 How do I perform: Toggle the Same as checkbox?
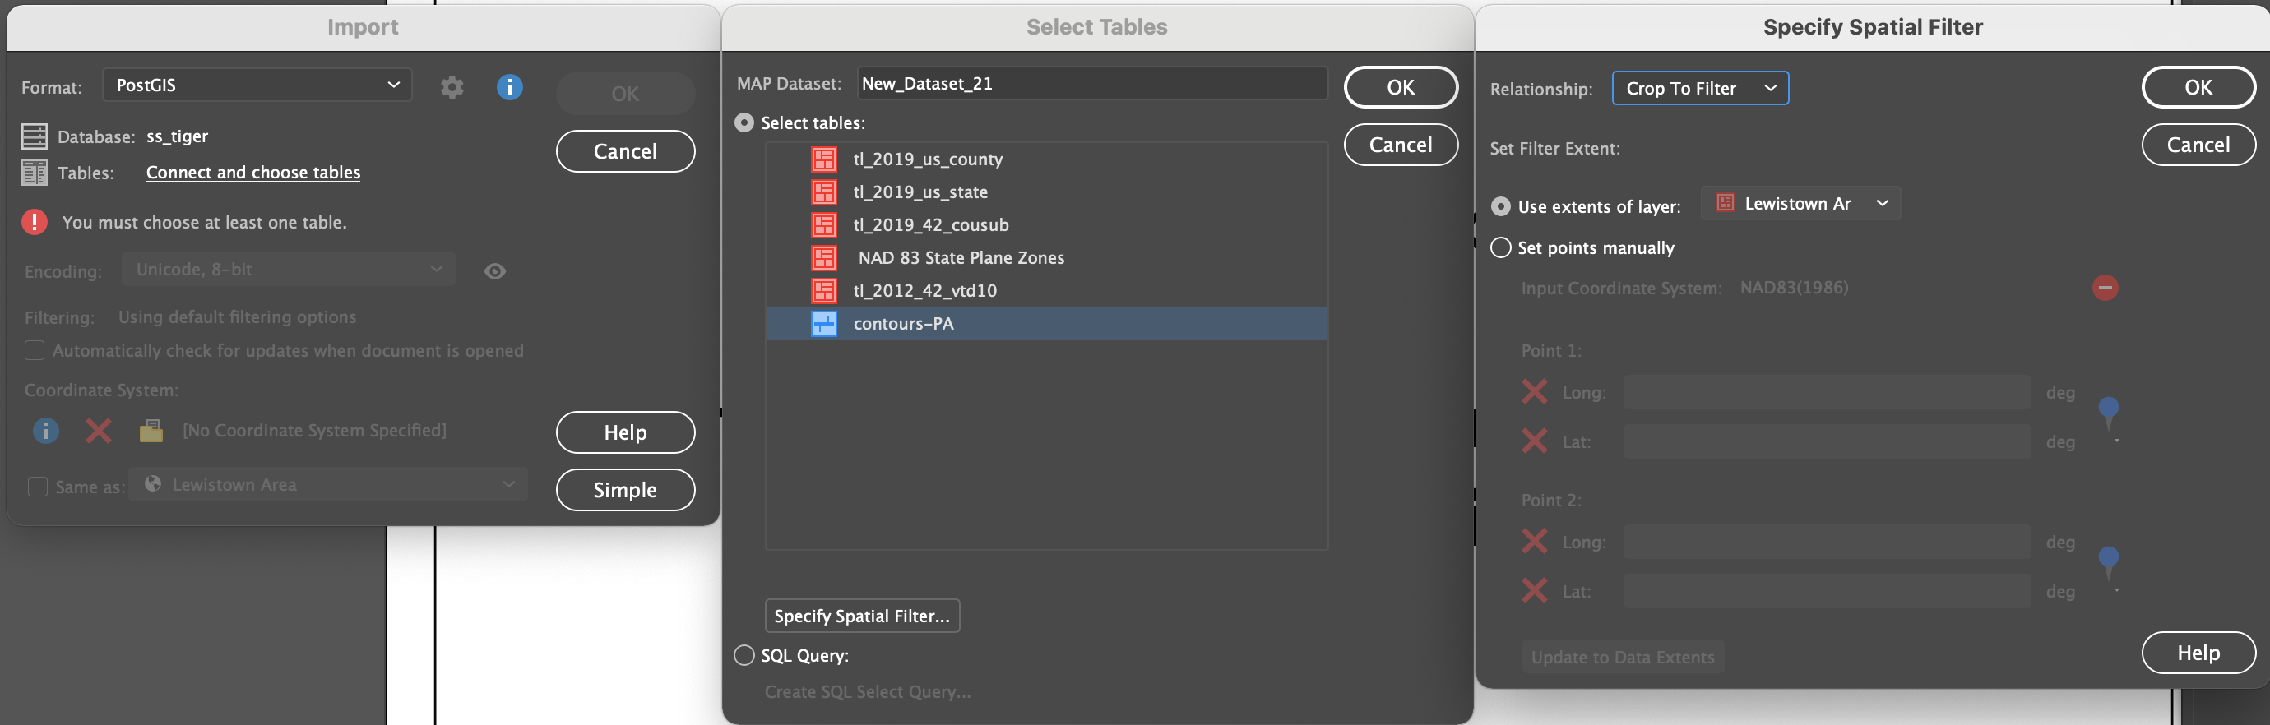pyautogui.click(x=37, y=487)
